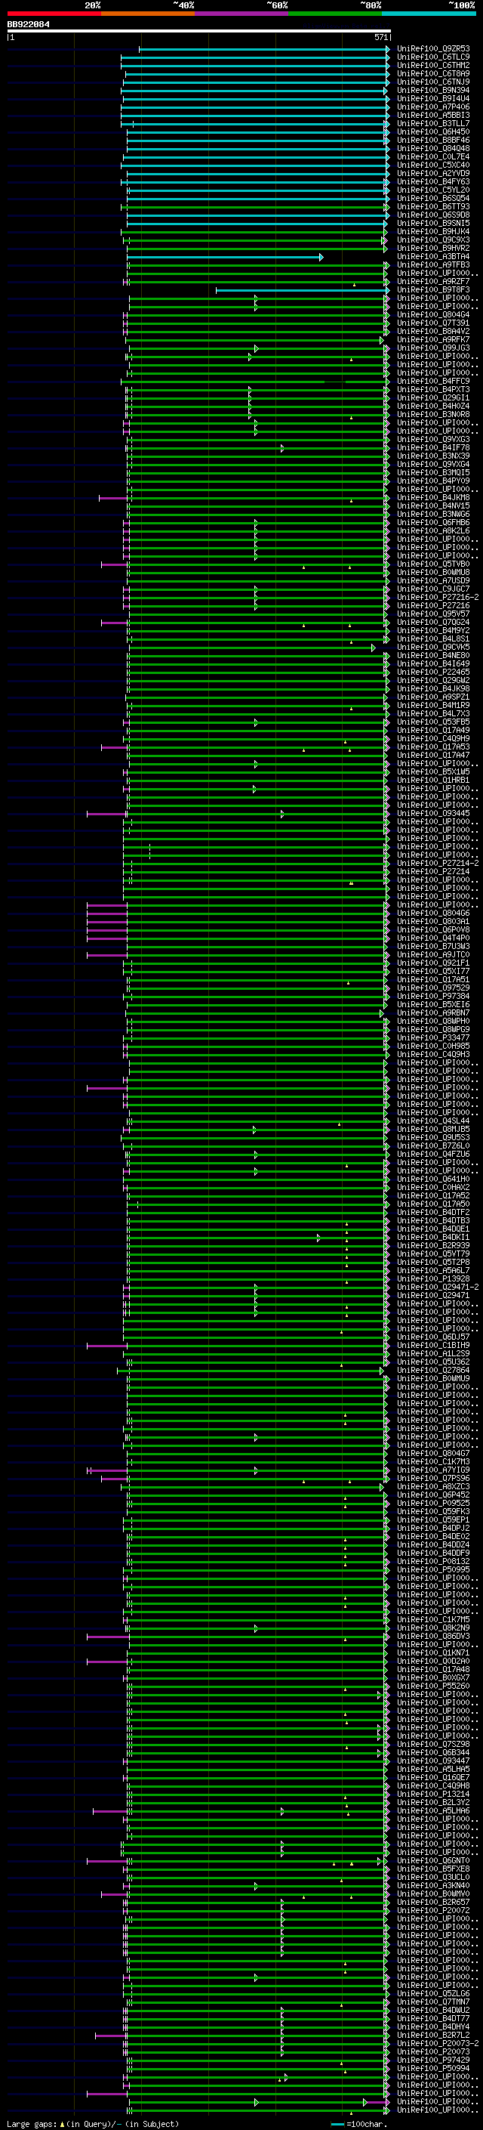The width and height of the screenshot is (483, 2130).
Task: Select UniRef100_A7P406 in the list
Action: click(x=433, y=107)
